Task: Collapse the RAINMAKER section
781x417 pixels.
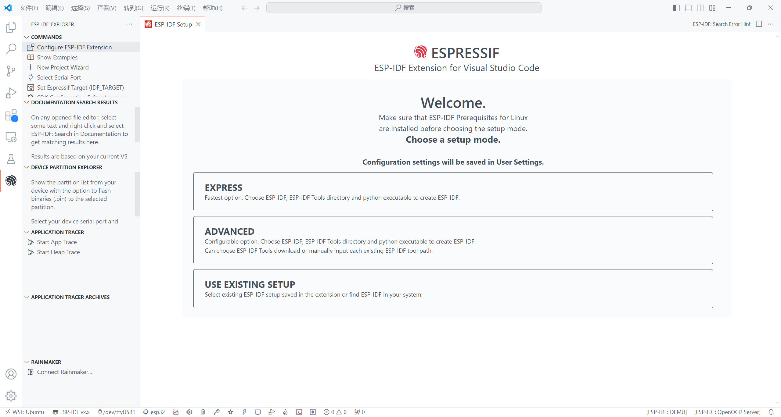Action: pos(46,362)
